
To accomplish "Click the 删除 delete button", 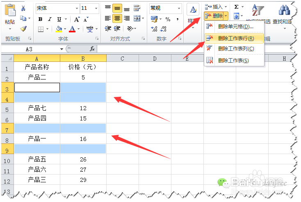I will (214, 16).
